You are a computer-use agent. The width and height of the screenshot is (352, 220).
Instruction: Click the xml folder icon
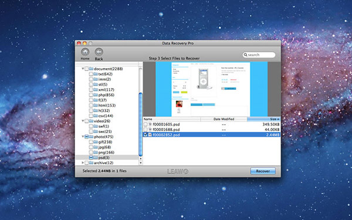[96, 90]
